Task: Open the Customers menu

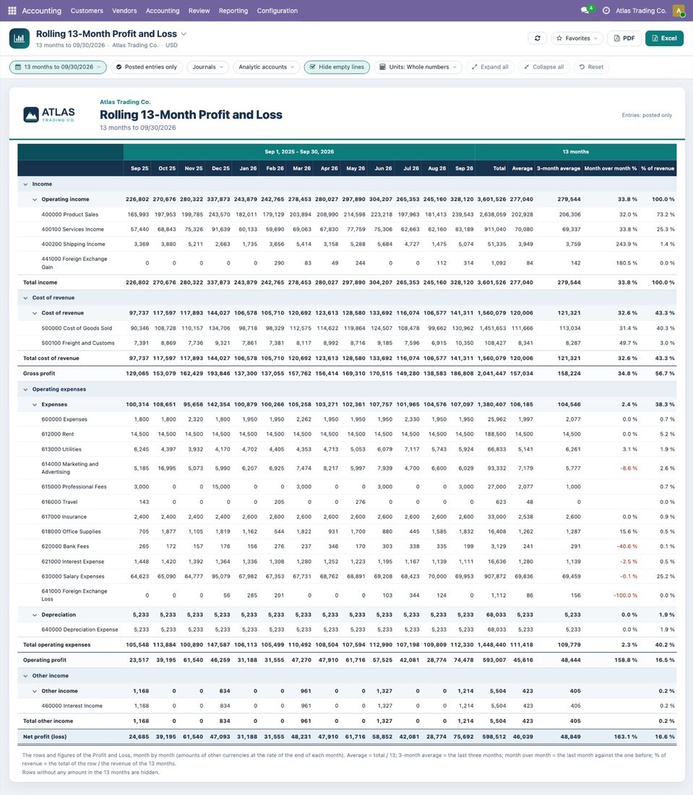Action: click(87, 11)
